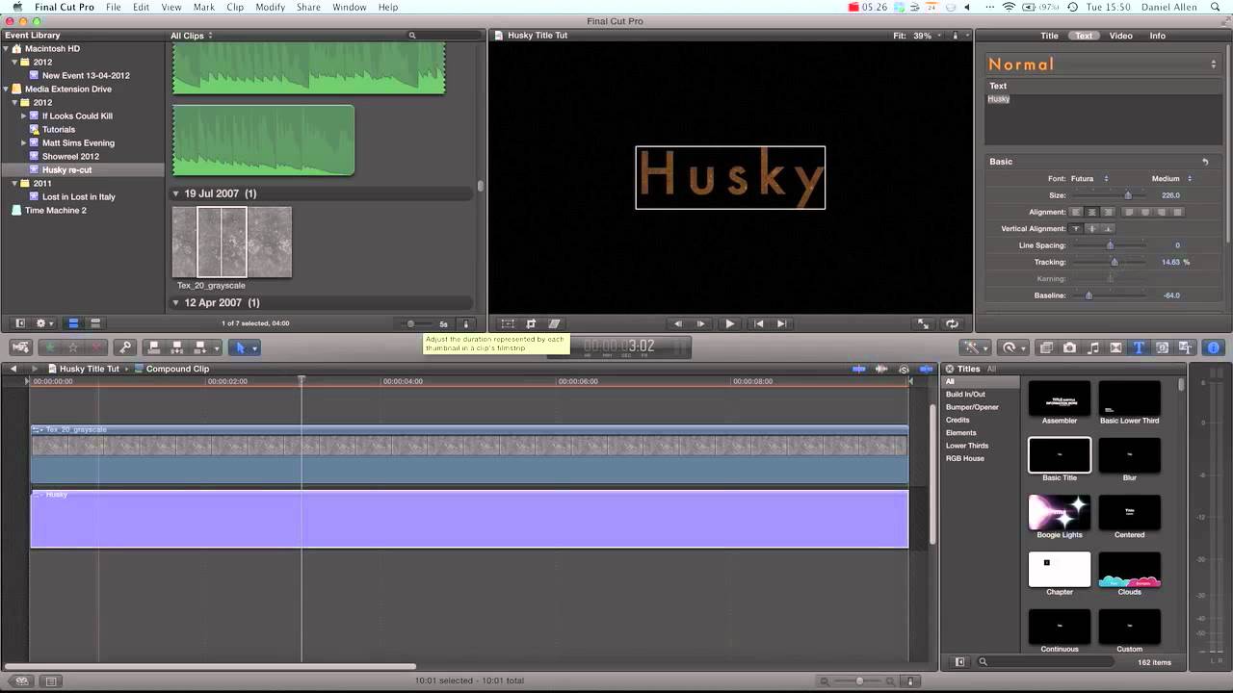Open the Import Media camera icon
Screen dimensions: 1233x693
pyautogui.click(x=19, y=347)
